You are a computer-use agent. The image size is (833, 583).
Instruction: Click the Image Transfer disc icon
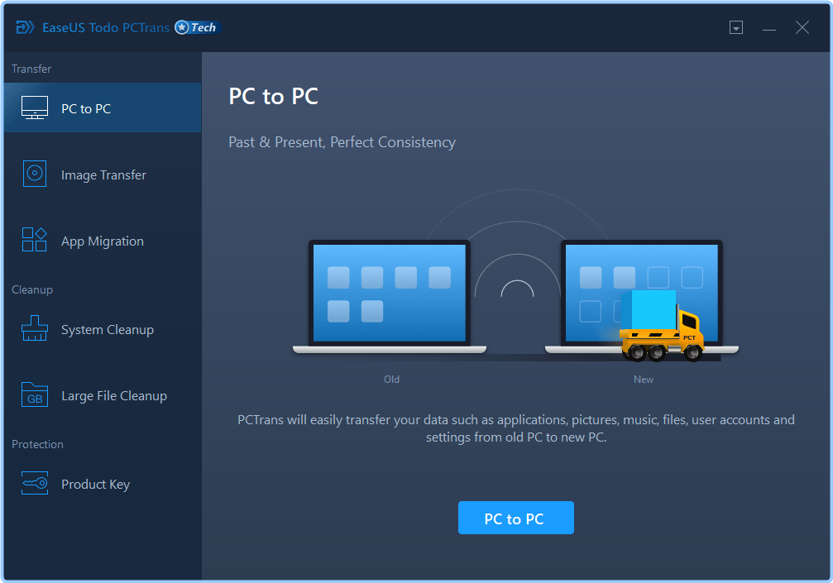click(x=35, y=174)
